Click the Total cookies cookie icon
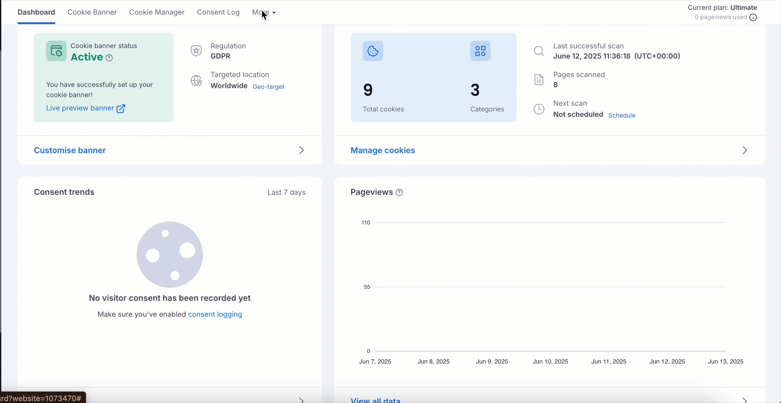 373,51
